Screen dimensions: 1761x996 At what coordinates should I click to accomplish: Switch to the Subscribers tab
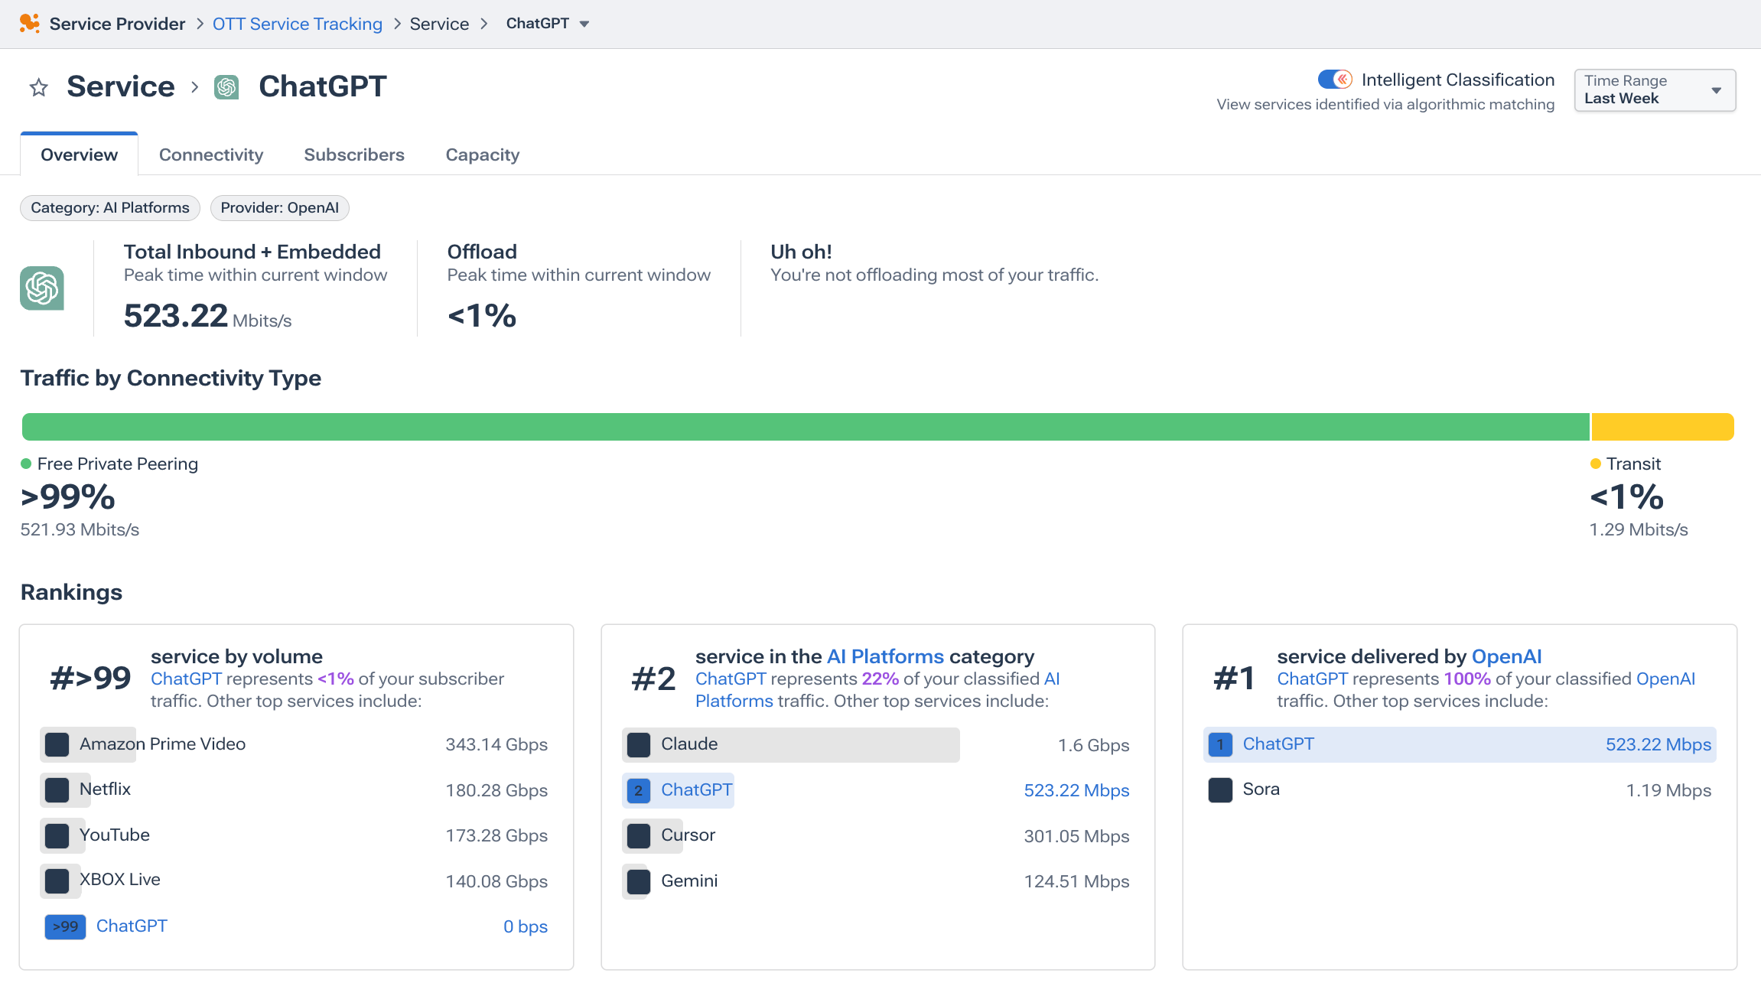[x=354, y=155]
